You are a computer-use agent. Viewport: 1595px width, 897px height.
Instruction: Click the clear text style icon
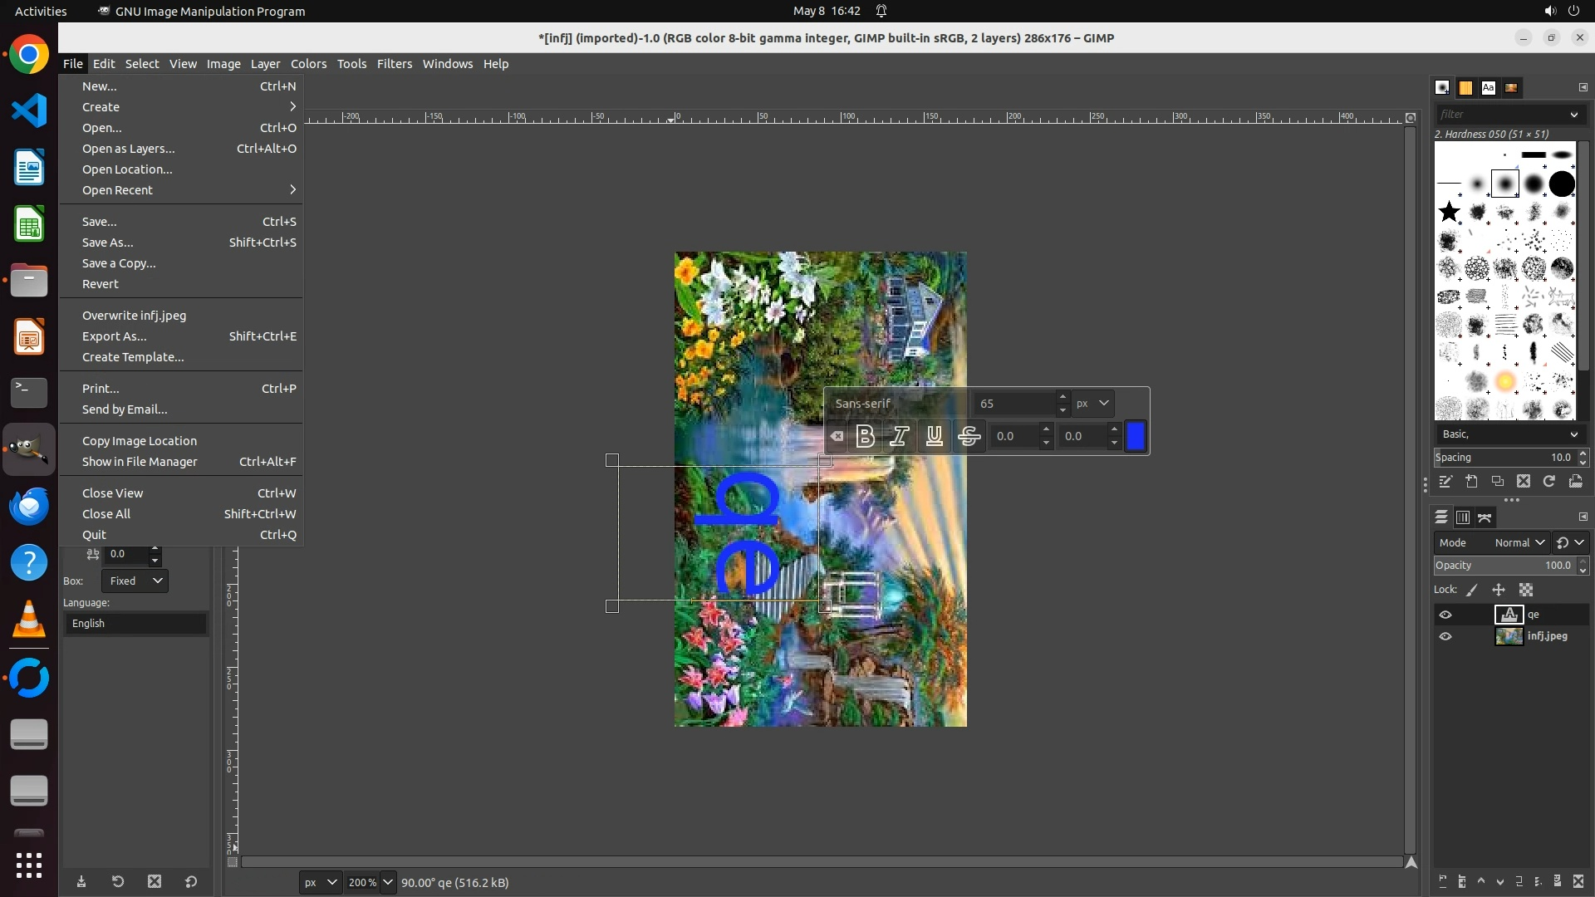click(837, 436)
